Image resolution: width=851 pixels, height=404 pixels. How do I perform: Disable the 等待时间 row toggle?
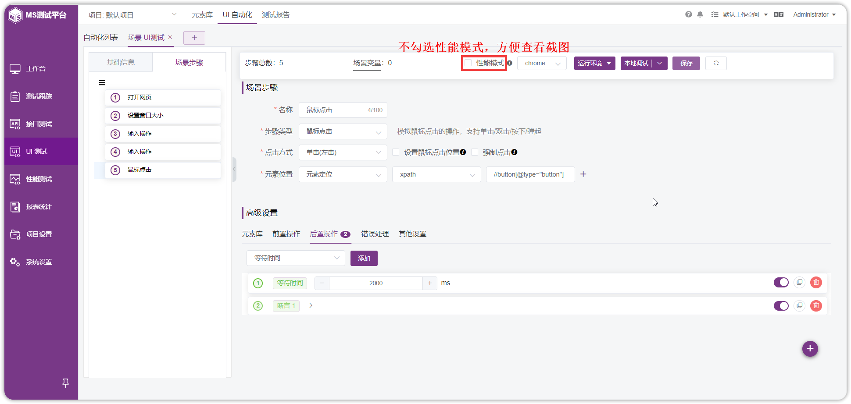[781, 283]
